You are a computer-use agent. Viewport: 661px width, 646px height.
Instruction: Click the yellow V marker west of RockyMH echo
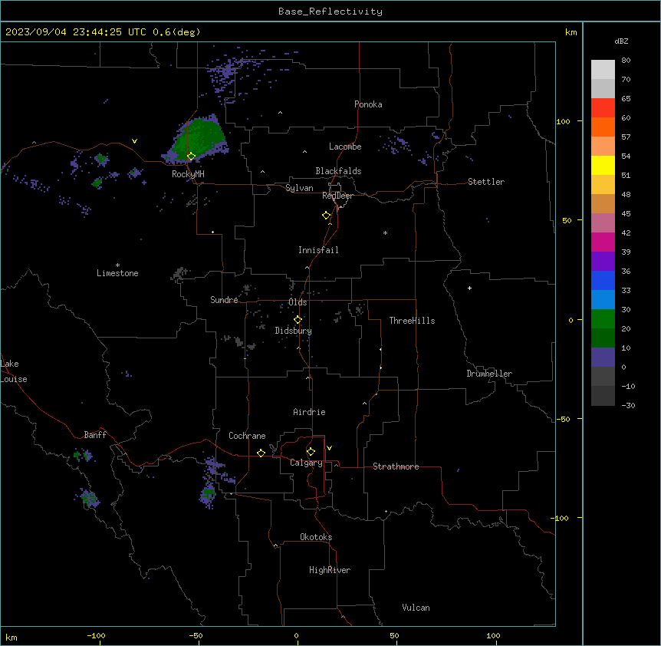click(x=134, y=141)
